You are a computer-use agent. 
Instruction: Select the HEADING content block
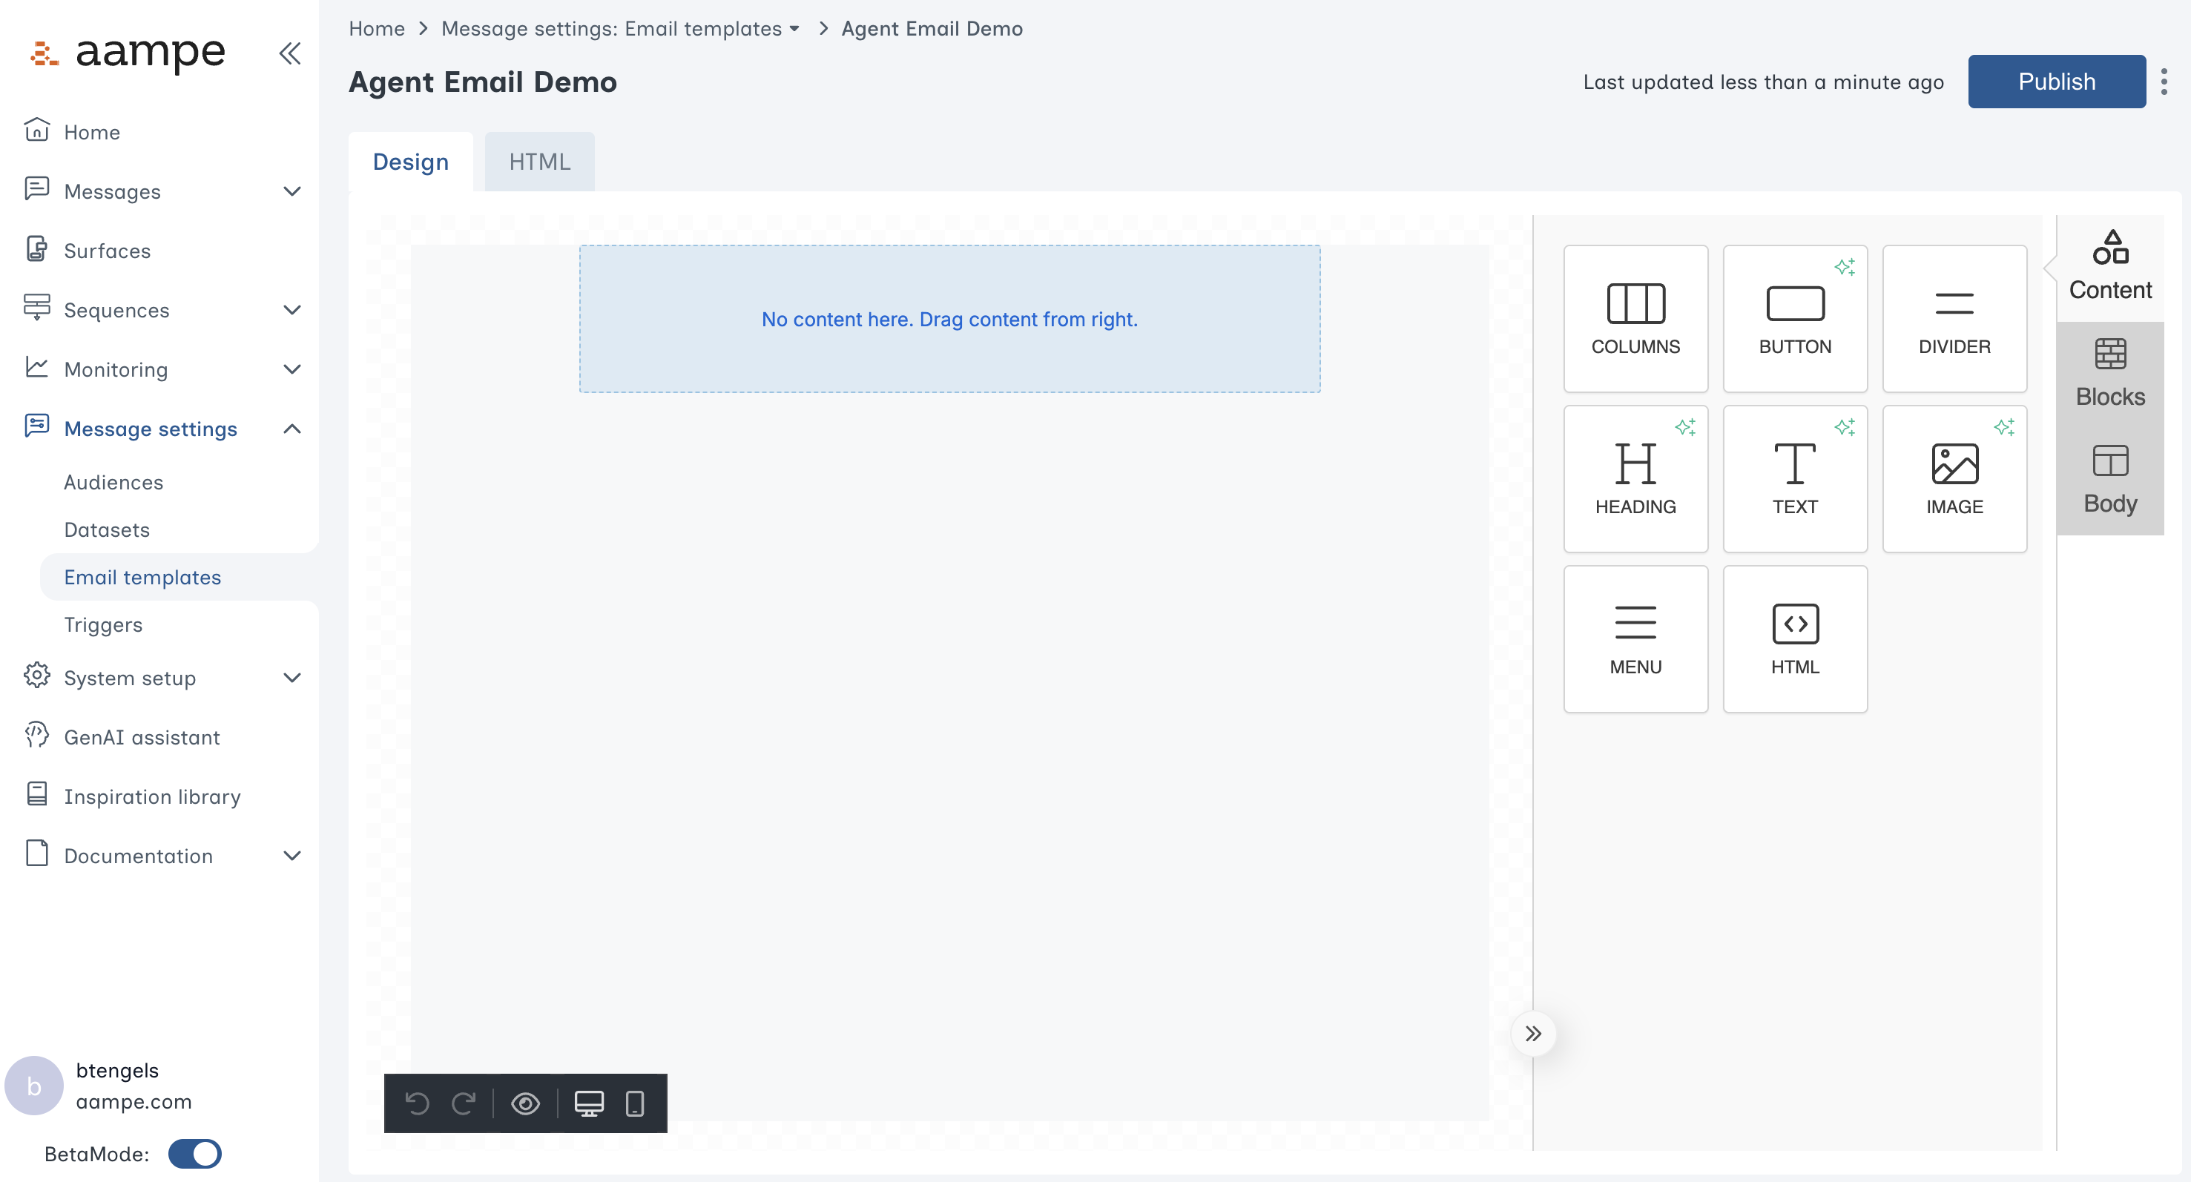(x=1635, y=479)
